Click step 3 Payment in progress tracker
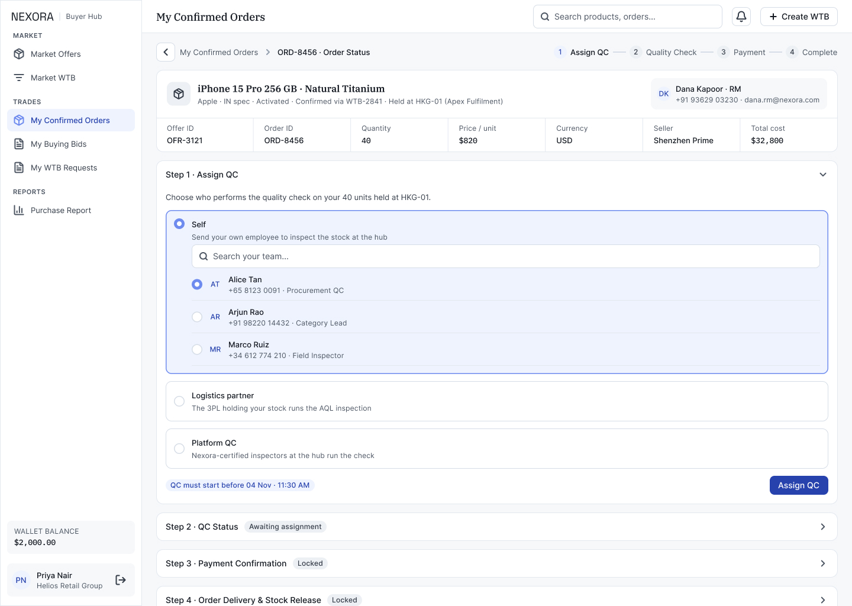The image size is (852, 606). (741, 52)
